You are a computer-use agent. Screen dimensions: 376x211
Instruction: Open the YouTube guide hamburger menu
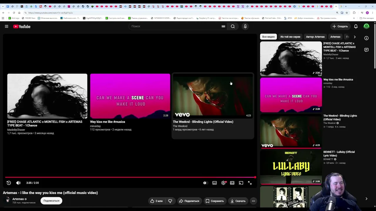[6, 26]
